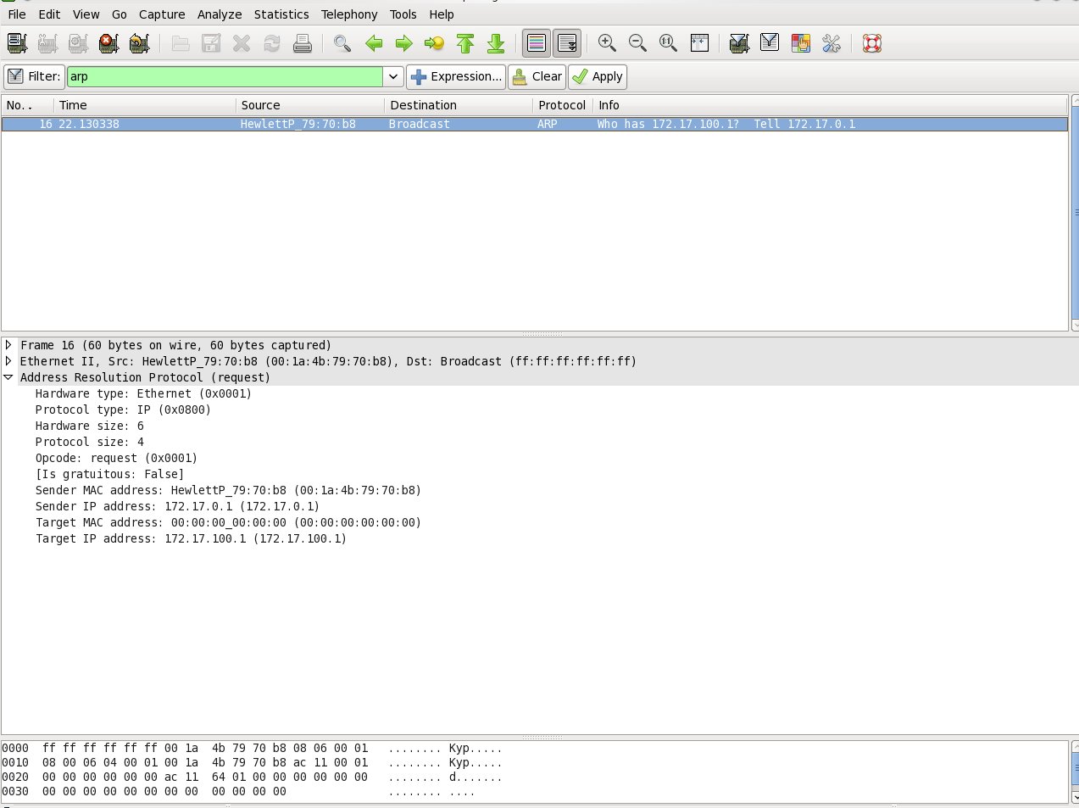Open the Help lifebuoy icon
The height and width of the screenshot is (808, 1079).
872,43
